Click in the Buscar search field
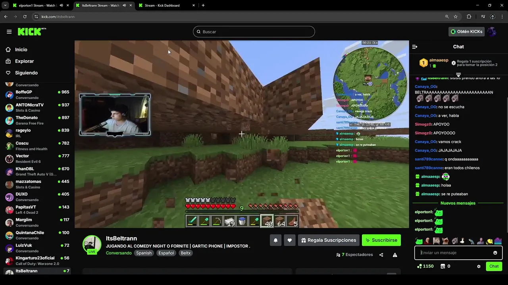The image size is (508, 285). (254, 32)
